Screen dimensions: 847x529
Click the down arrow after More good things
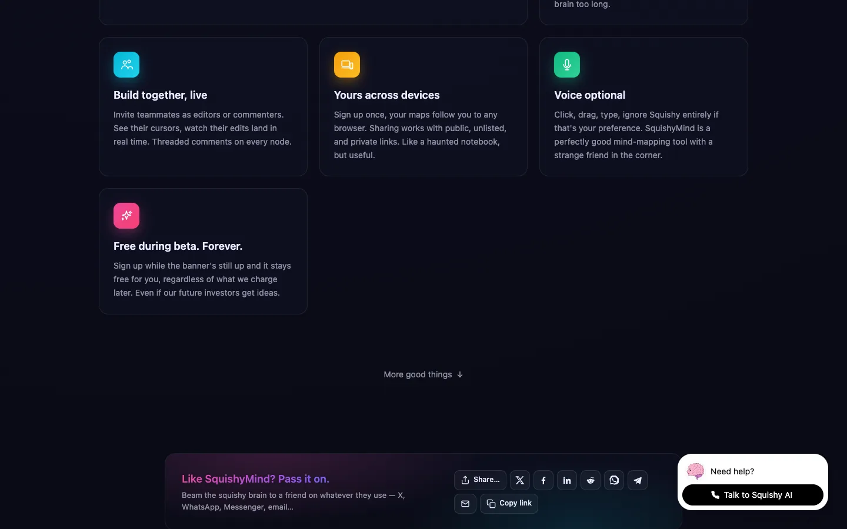[460, 374]
